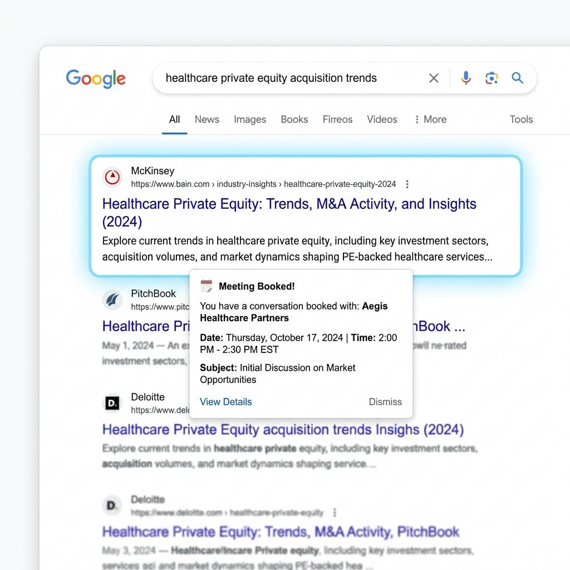Clear the search query with the X icon
The image size is (570, 570).
click(x=433, y=78)
